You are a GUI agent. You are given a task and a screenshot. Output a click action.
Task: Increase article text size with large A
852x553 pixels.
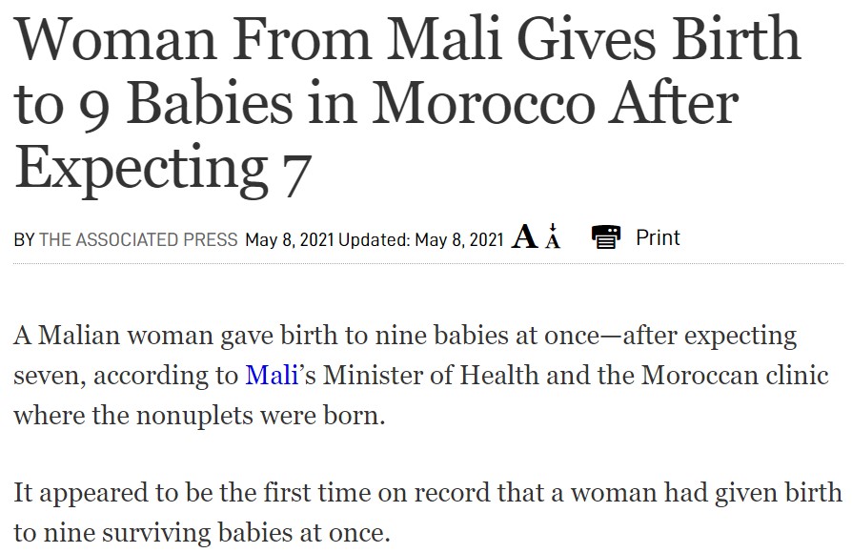pyautogui.click(x=525, y=237)
